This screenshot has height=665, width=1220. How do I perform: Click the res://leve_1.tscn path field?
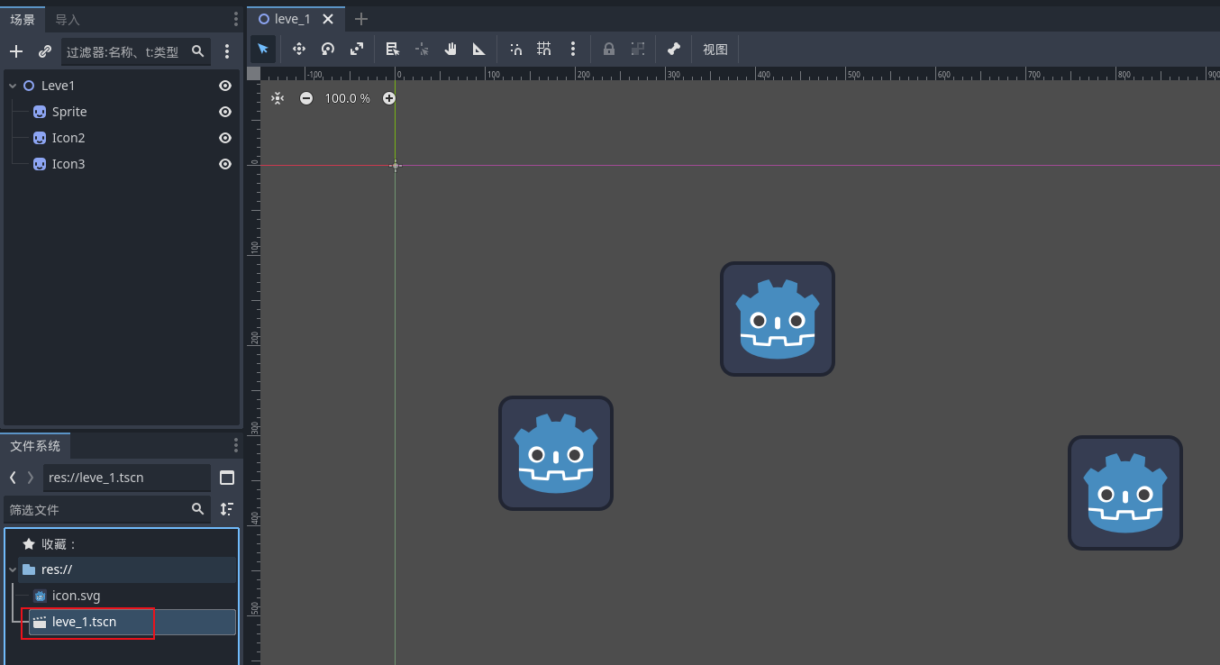click(x=127, y=478)
